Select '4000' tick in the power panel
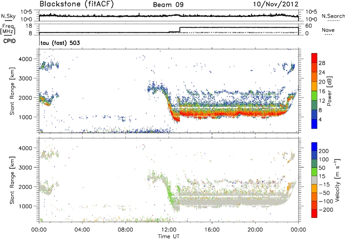 pos(25,59)
